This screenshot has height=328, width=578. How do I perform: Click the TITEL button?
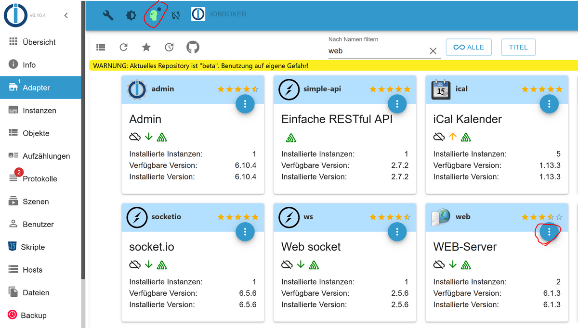click(518, 47)
